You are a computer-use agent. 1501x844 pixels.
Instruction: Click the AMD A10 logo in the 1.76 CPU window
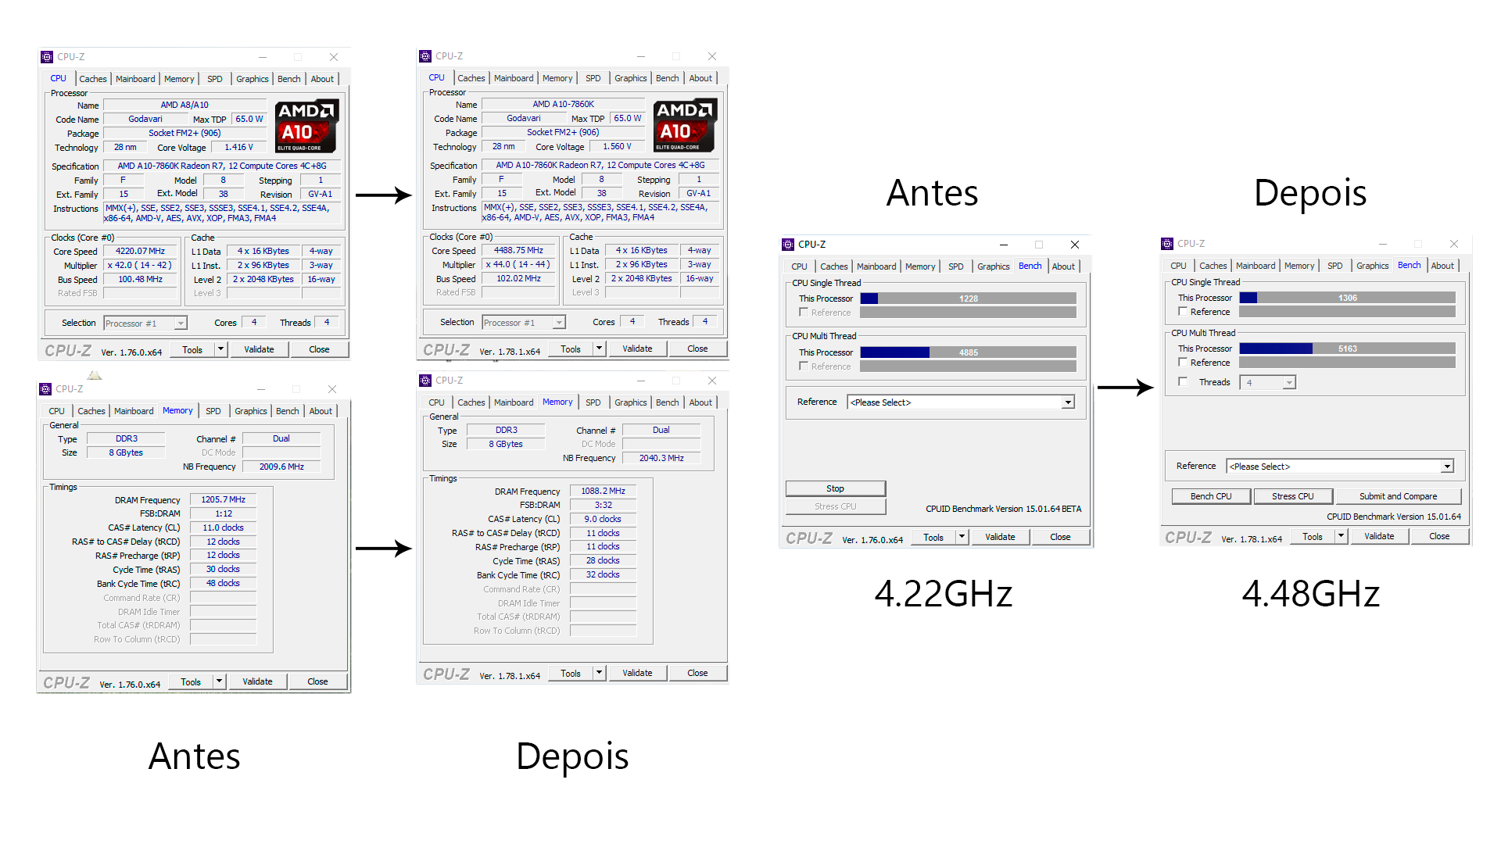coord(307,126)
